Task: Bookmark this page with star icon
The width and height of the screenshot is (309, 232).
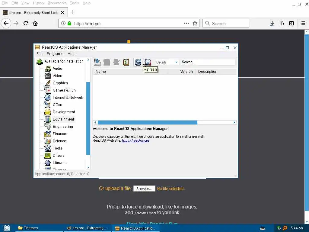Action: [x=195, y=24]
